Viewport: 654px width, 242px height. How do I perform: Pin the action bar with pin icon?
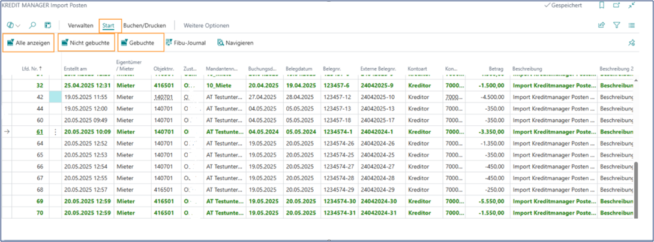631,43
